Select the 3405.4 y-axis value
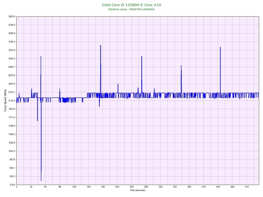This screenshot has width=263, height=197. [12, 42]
